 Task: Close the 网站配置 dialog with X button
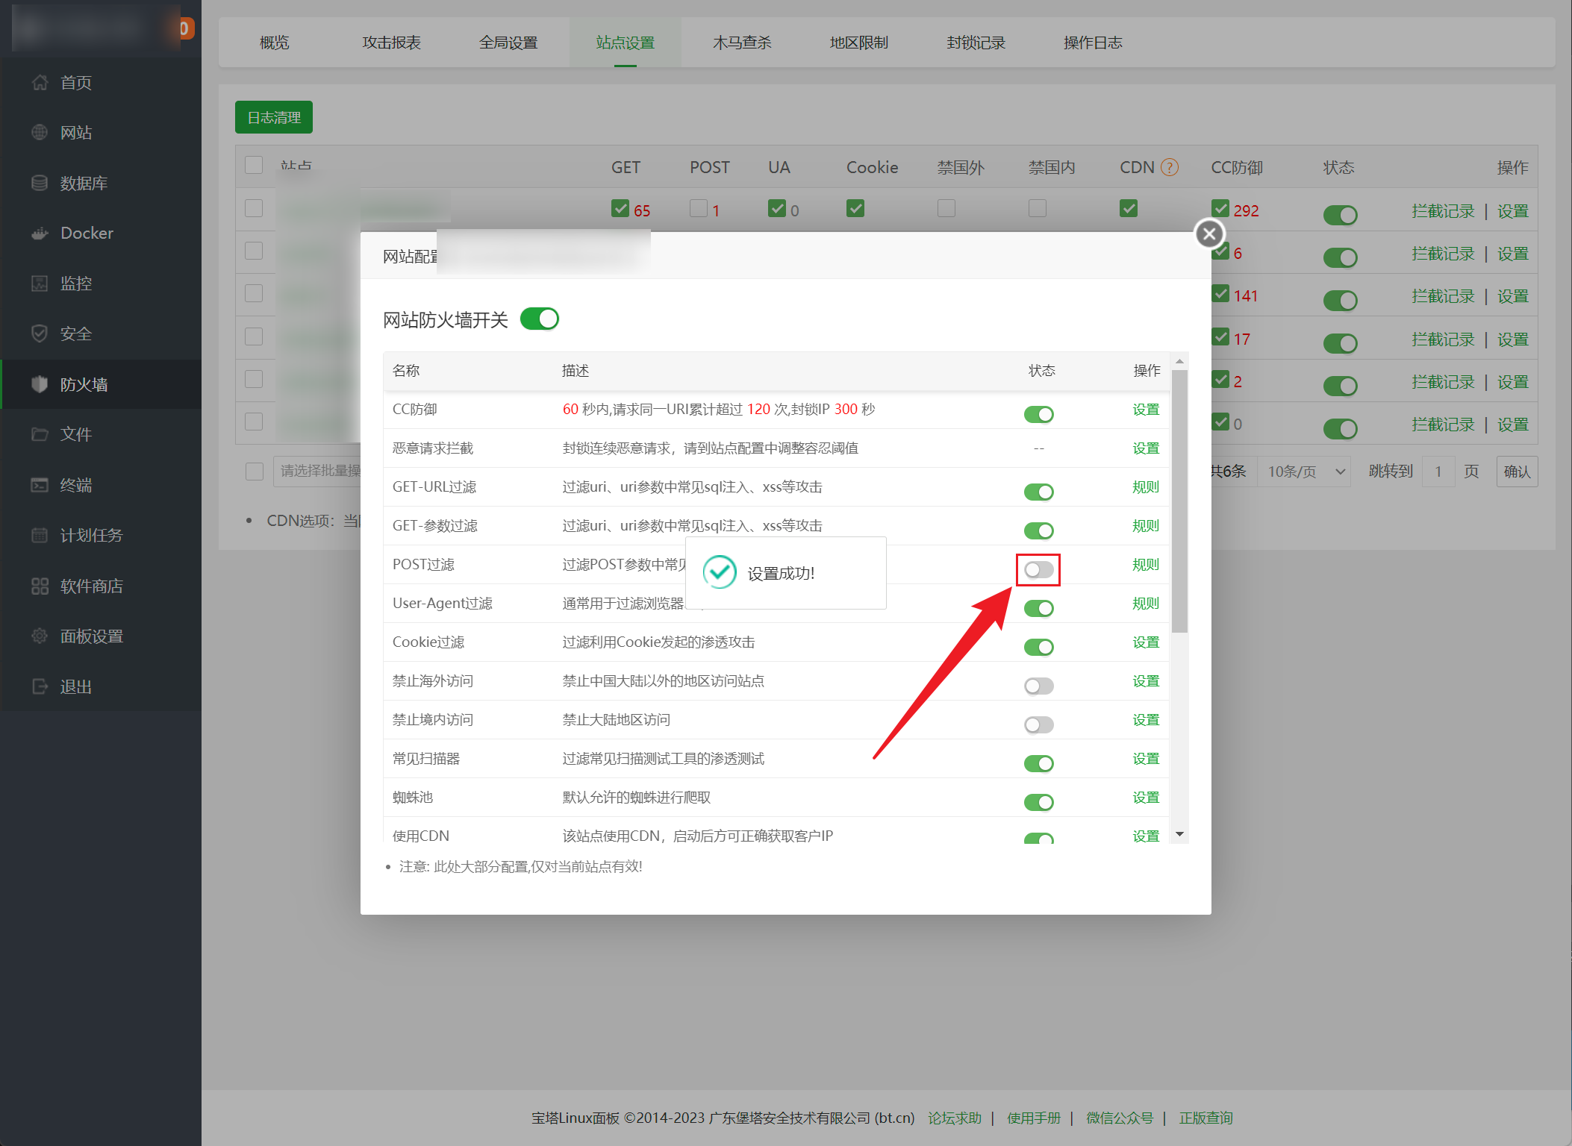click(x=1209, y=234)
